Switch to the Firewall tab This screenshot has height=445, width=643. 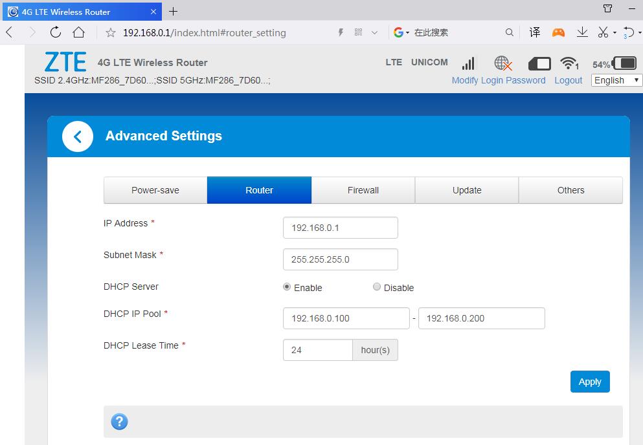coord(363,190)
